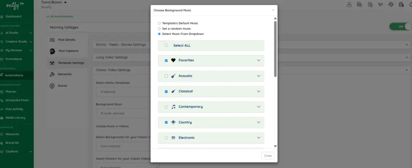
Task: Follow the All Automations back link
Action: coord(60,16)
